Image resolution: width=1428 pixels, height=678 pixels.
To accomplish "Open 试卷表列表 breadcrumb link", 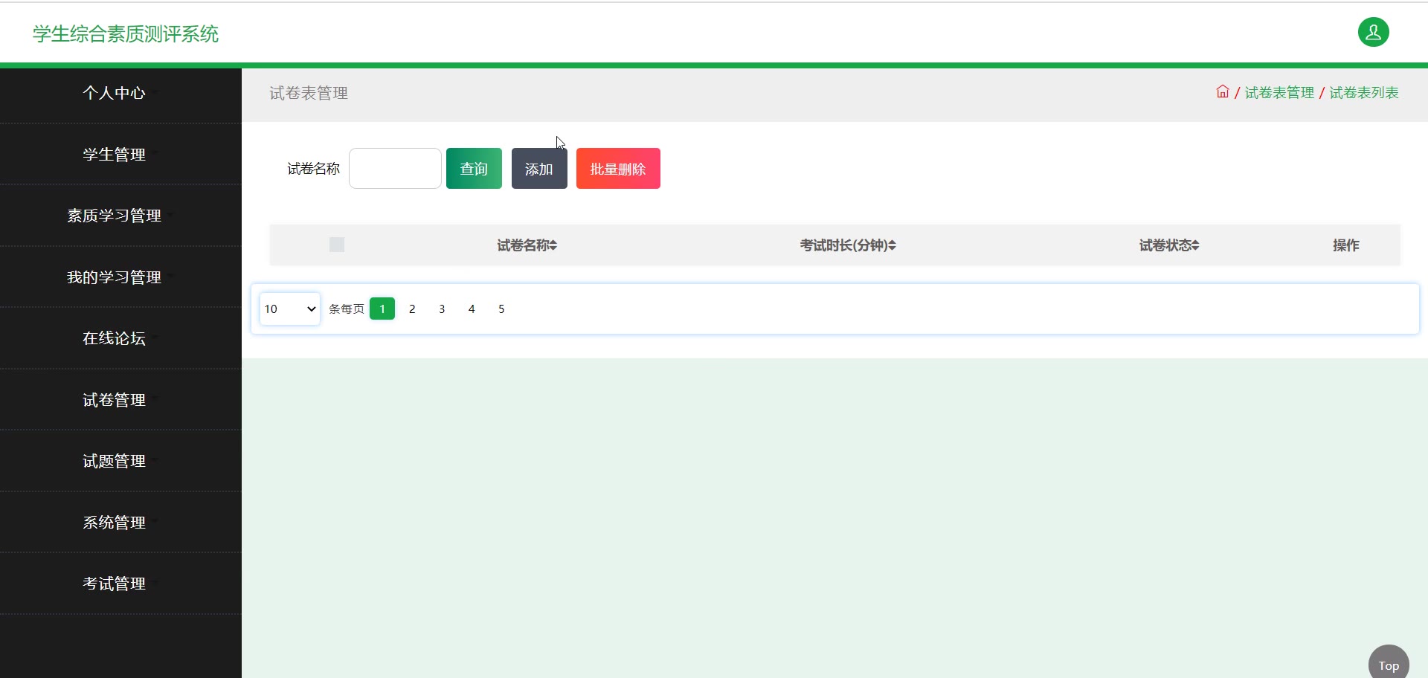I will [x=1364, y=92].
